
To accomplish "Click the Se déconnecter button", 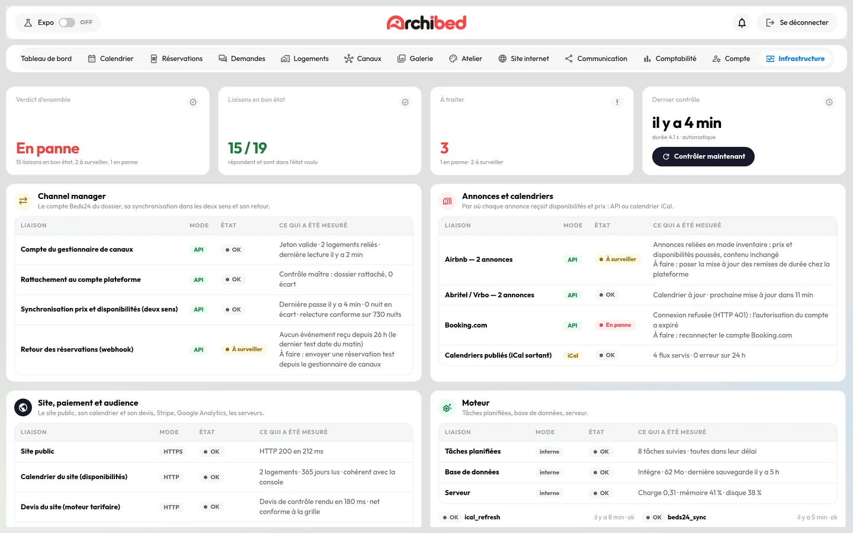I will pyautogui.click(x=797, y=23).
